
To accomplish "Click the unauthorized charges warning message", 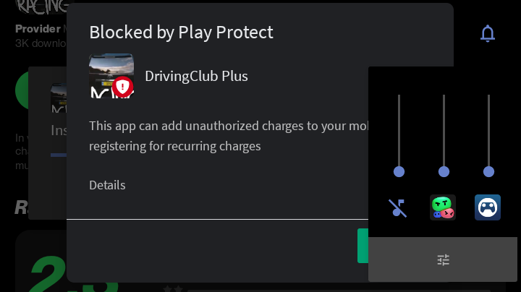I will pos(229,136).
